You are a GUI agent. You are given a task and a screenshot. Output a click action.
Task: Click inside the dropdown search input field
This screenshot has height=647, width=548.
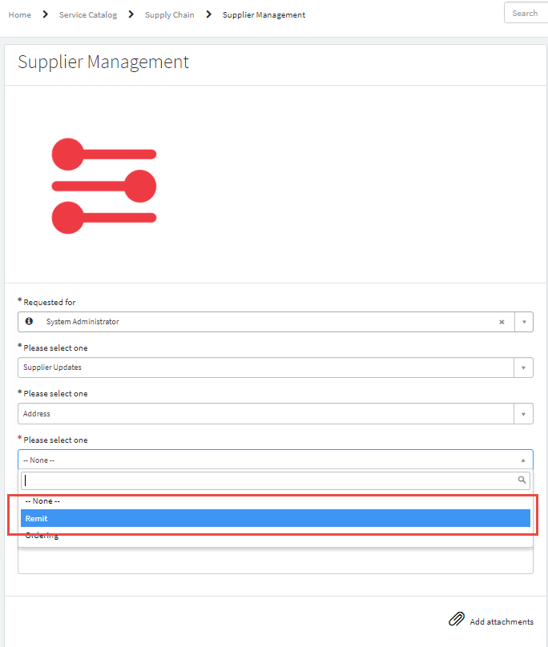240,480
